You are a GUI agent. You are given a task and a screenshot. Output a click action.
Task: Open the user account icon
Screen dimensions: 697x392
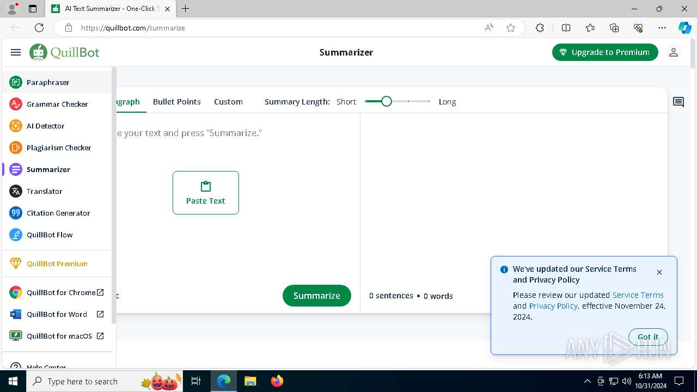(x=674, y=52)
